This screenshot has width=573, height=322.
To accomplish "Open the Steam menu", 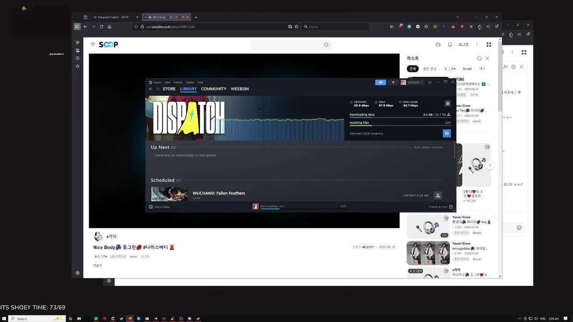I will coord(155,82).
